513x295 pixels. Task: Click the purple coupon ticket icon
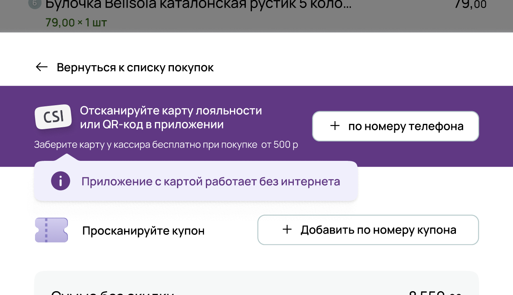click(x=51, y=229)
